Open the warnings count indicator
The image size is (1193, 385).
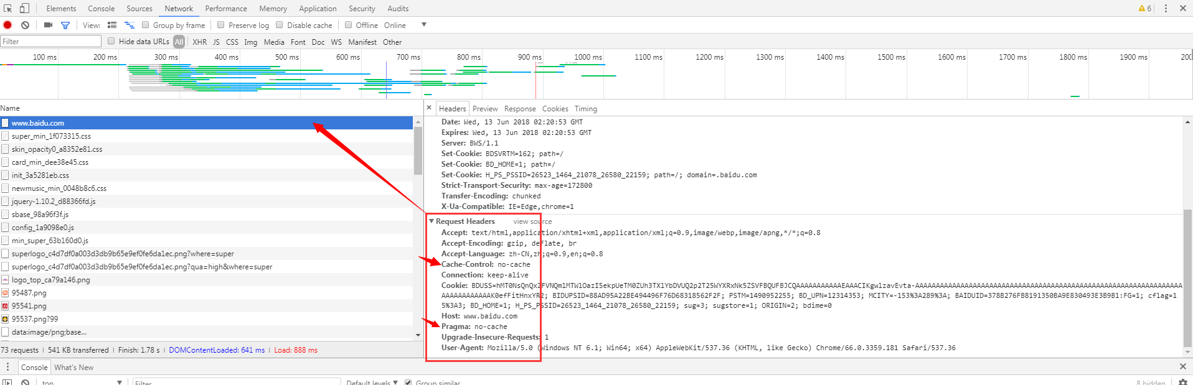[1145, 8]
